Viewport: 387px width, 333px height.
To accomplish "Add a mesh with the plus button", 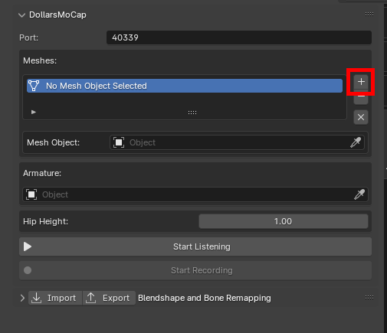I will coord(361,82).
